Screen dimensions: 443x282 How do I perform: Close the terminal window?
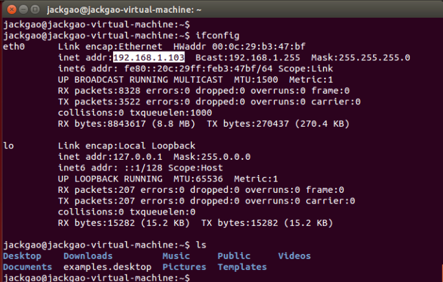pos(11,10)
